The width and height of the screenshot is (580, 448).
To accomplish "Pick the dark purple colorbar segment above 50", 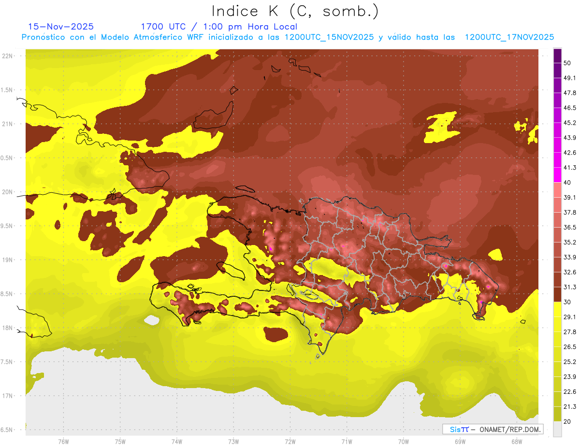I will 558,56.
